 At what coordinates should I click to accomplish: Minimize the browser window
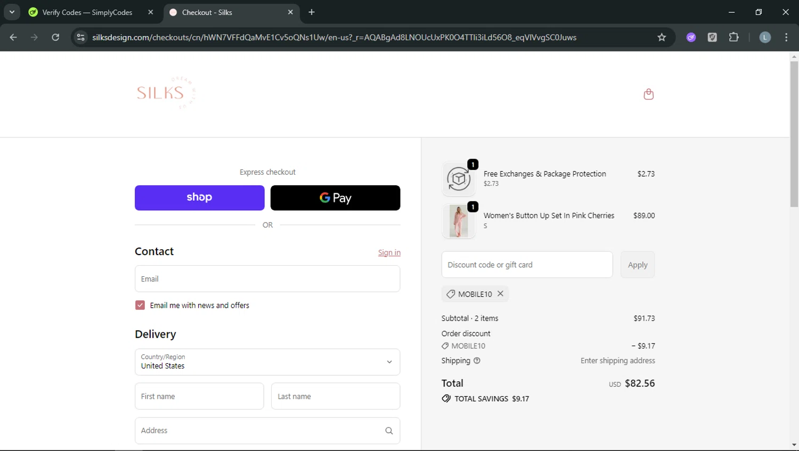coord(732,12)
